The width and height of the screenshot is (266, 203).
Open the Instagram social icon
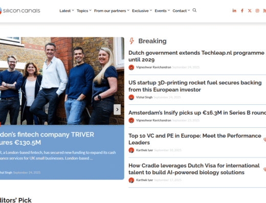pos(257,11)
